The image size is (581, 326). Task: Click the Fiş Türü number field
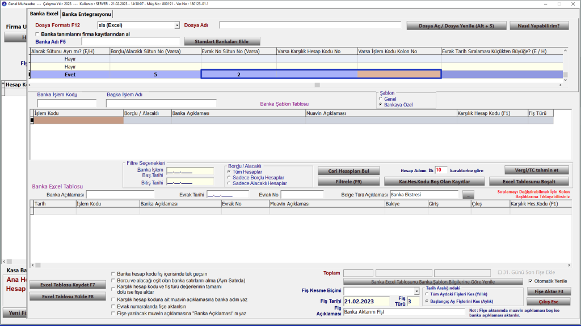coord(413,302)
